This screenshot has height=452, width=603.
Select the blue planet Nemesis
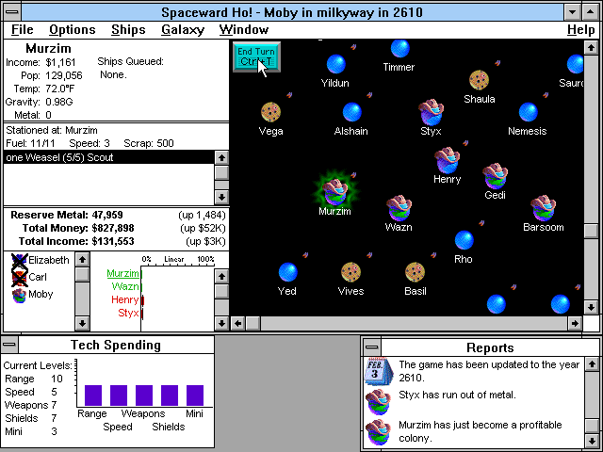point(528,112)
